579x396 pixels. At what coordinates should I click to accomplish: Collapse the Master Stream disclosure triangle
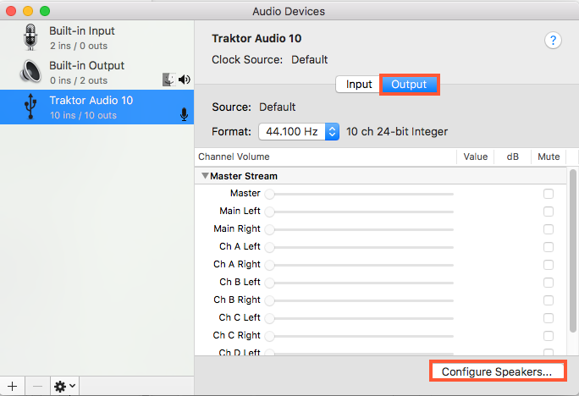204,176
